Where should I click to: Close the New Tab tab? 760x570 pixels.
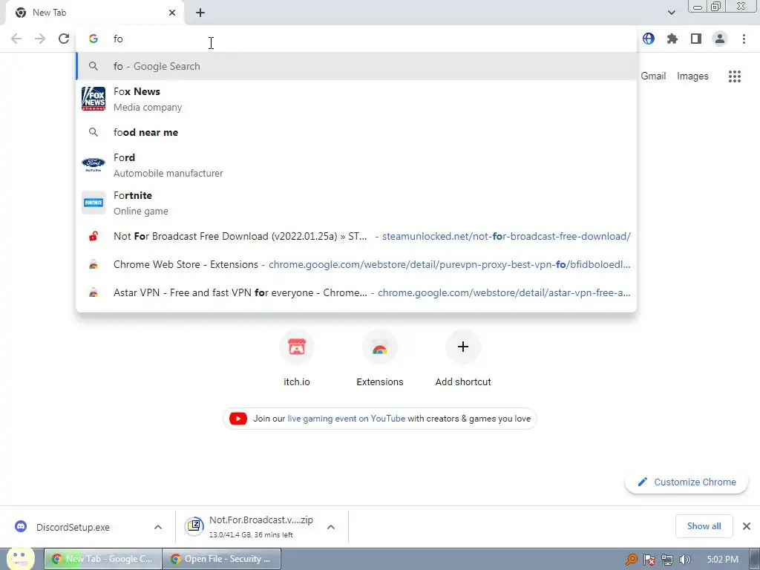pyautogui.click(x=172, y=13)
